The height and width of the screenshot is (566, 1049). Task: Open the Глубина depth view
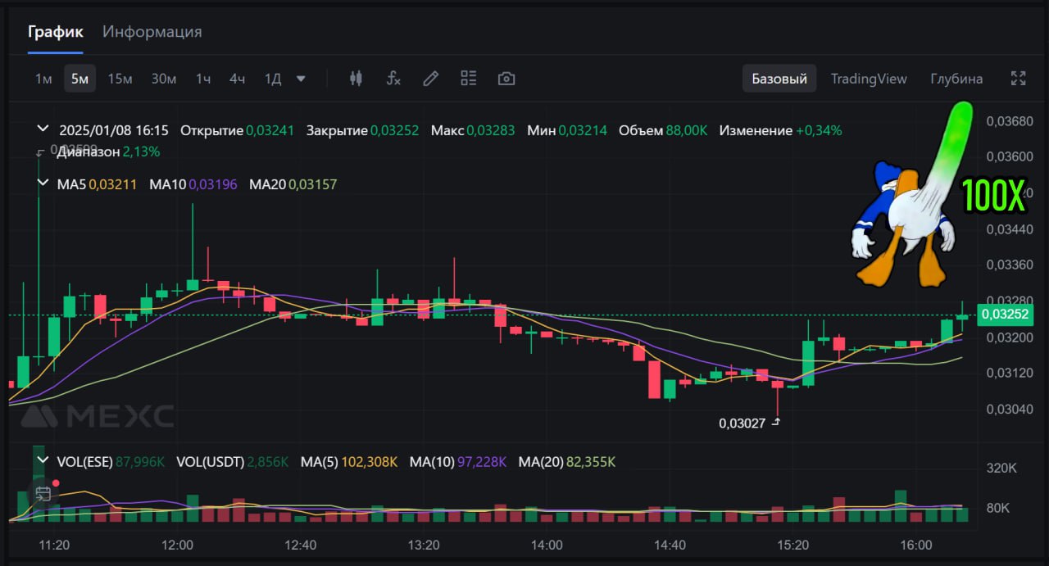click(956, 79)
